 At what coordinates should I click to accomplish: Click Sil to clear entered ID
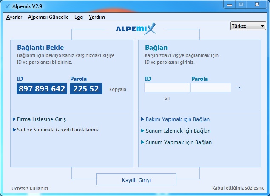167,98
